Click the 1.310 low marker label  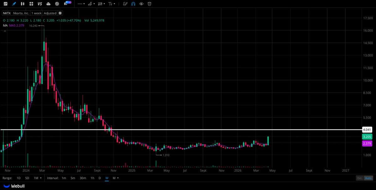tap(166, 155)
